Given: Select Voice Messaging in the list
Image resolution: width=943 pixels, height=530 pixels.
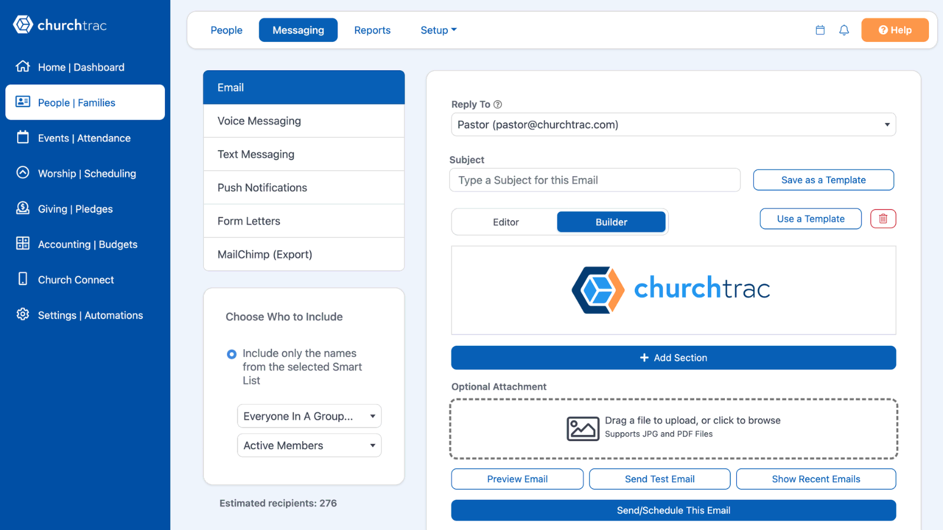Looking at the screenshot, I should (x=304, y=121).
